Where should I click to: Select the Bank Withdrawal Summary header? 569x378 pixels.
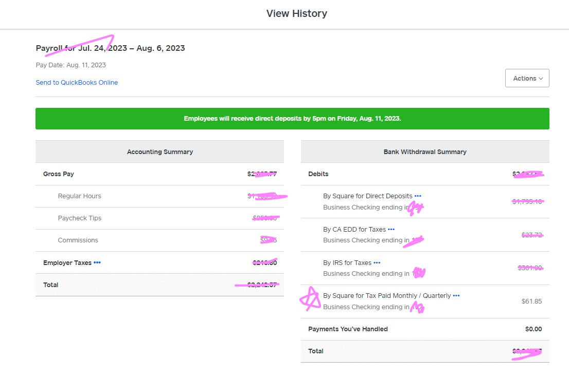425,152
